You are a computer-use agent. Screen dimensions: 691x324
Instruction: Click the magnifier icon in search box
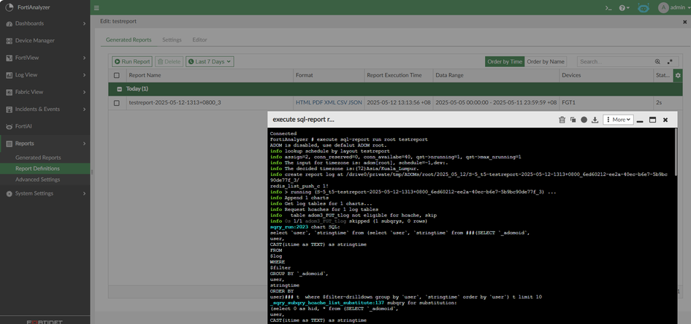(657, 62)
